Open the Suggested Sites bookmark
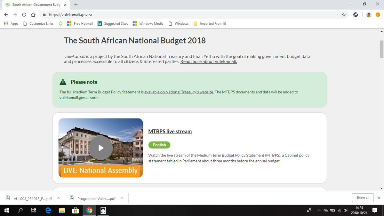This screenshot has height=216, width=384. [x=113, y=23]
